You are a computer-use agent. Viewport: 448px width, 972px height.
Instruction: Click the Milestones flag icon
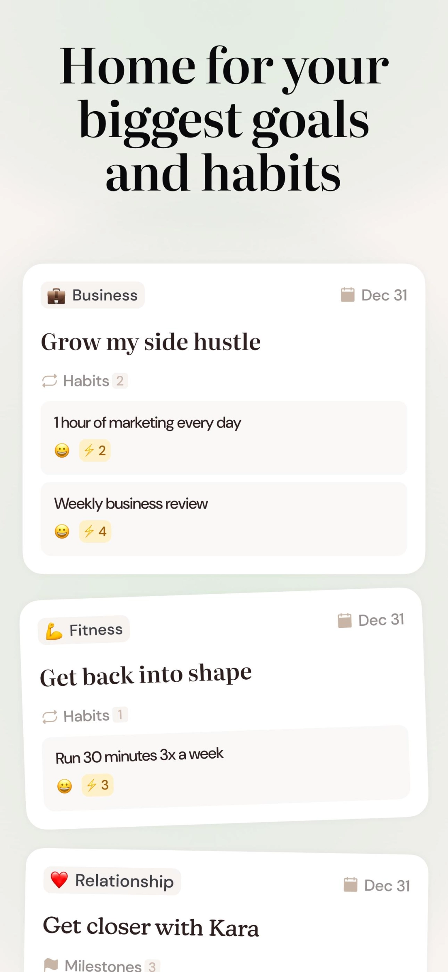(x=51, y=965)
